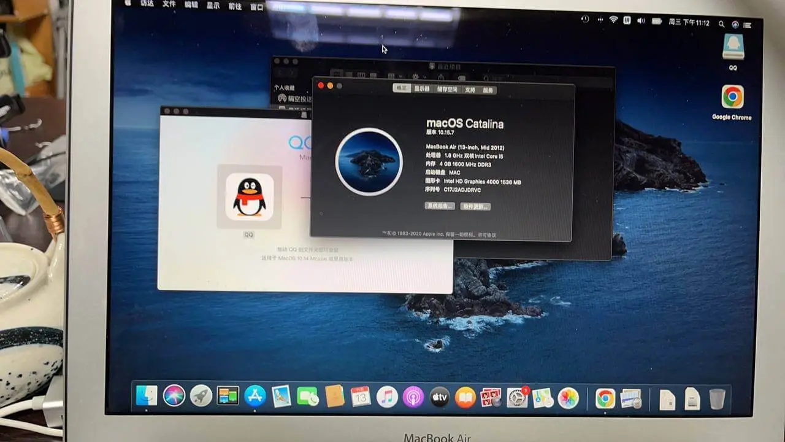This screenshot has width=785, height=442.
Task: Open the volume control in menu bar
Action: (x=641, y=21)
